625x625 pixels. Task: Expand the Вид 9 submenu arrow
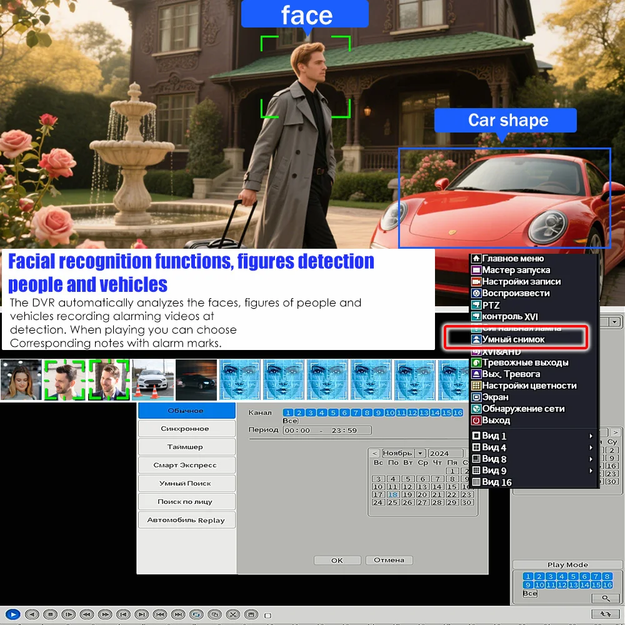coord(591,471)
